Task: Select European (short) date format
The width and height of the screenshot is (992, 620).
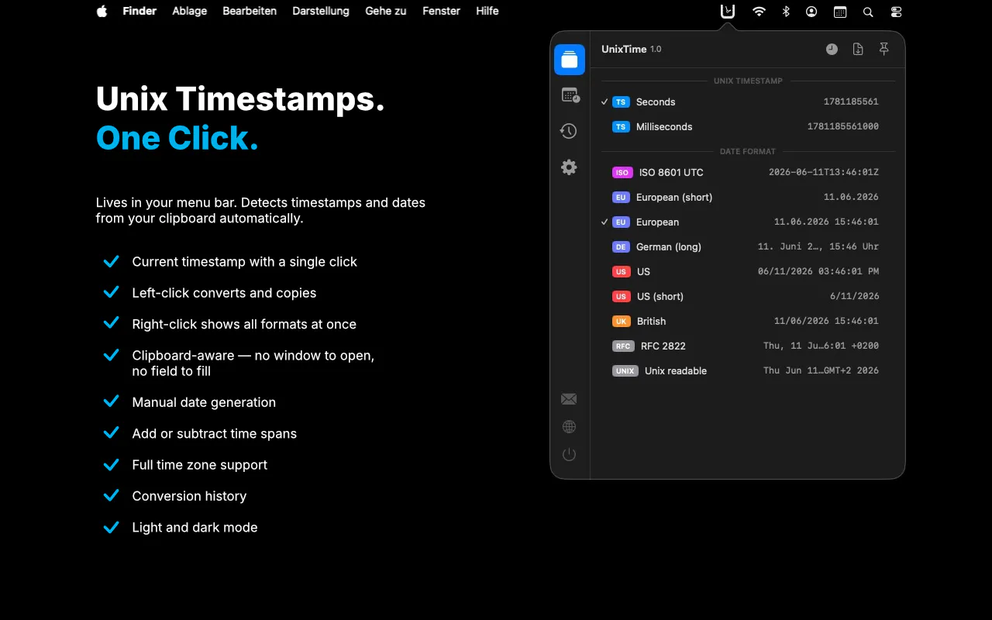Action: 748,197
